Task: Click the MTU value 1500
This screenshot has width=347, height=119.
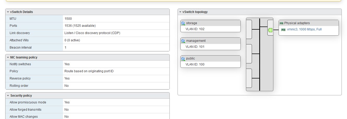Action: pyautogui.click(x=68, y=19)
